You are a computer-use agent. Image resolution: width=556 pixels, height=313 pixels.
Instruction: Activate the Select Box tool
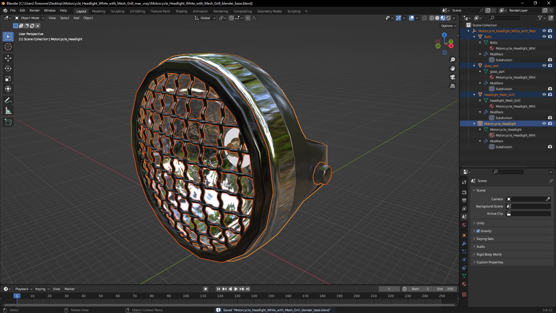8,37
